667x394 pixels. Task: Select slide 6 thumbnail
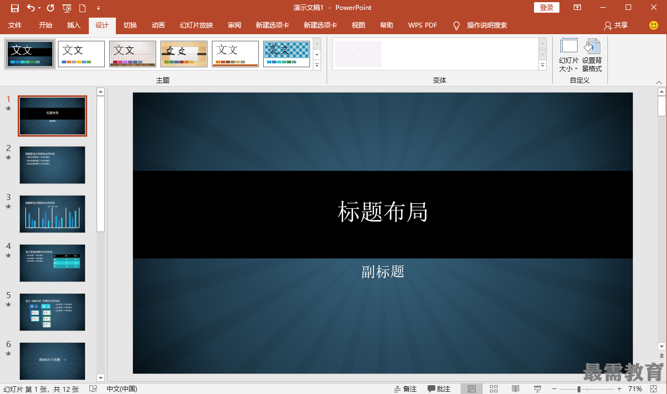tap(52, 361)
